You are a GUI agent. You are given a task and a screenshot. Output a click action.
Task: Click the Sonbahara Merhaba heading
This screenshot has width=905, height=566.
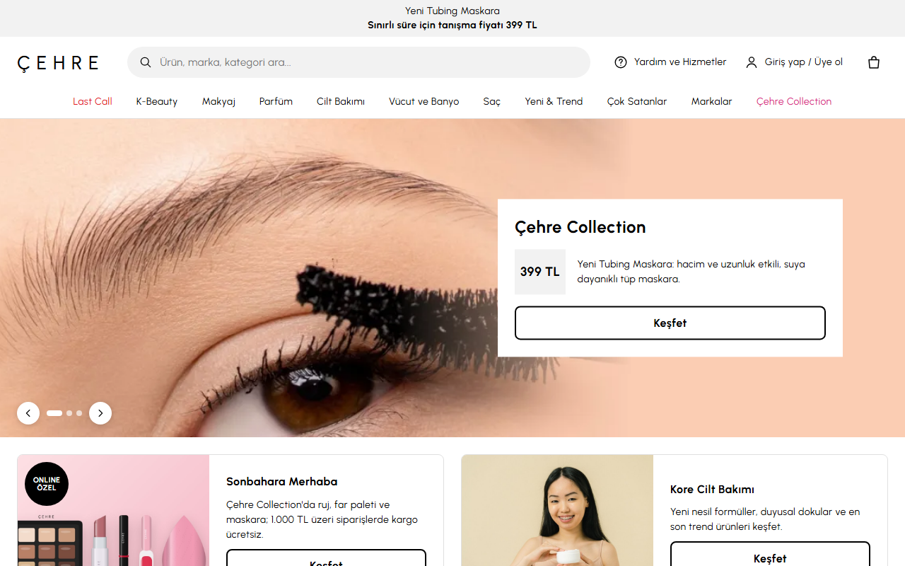tap(282, 482)
